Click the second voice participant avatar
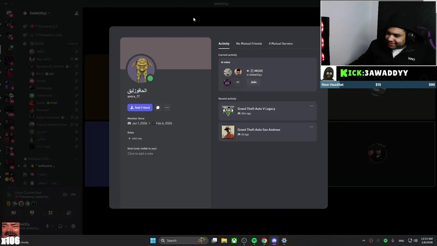 (238, 72)
